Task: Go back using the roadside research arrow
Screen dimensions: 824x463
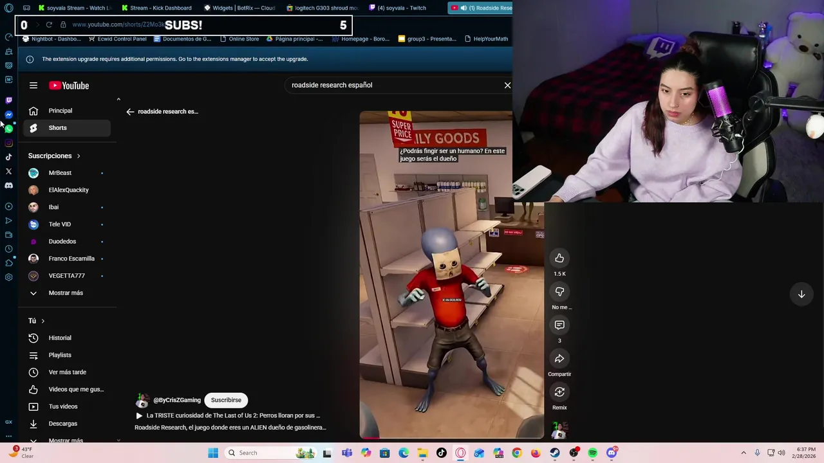Action: (130, 111)
